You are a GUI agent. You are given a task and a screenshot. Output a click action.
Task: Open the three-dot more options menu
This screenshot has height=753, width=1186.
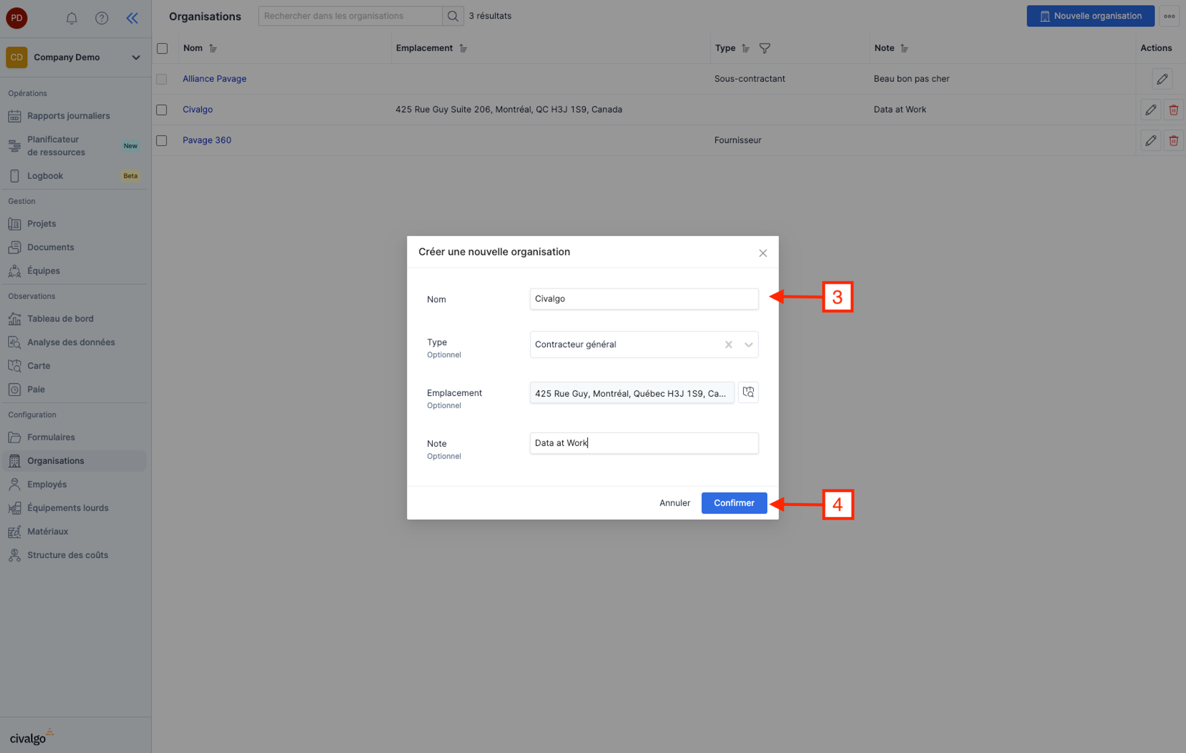1169,16
